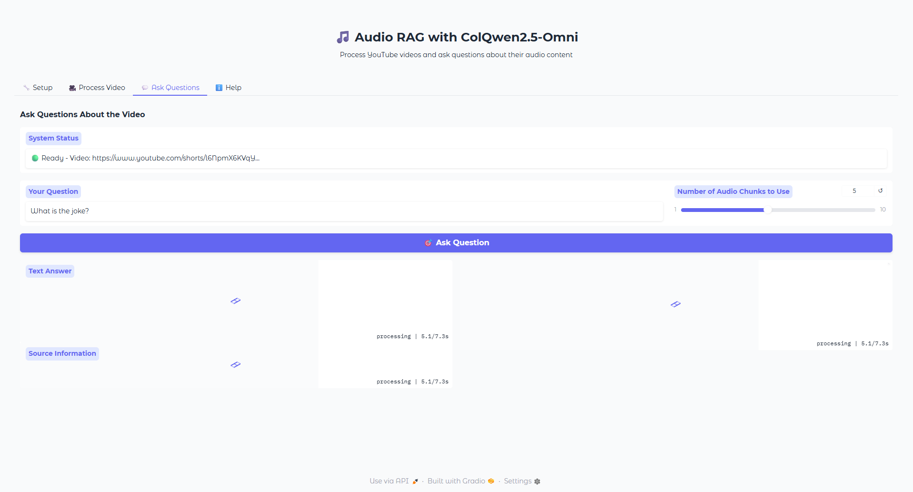Toggle the Text Answer section label
913x492 pixels.
pos(50,271)
